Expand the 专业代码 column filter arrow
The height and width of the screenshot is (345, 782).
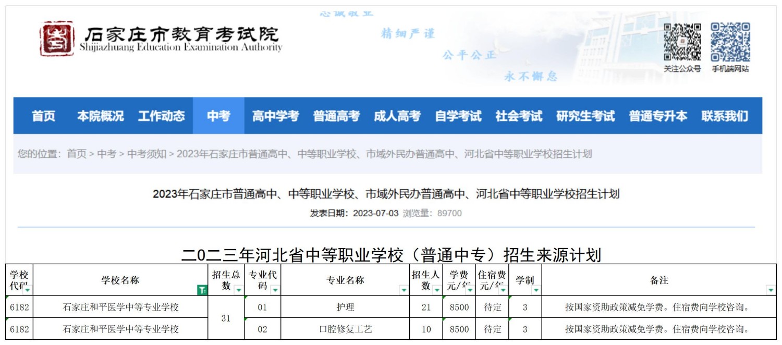coord(275,290)
